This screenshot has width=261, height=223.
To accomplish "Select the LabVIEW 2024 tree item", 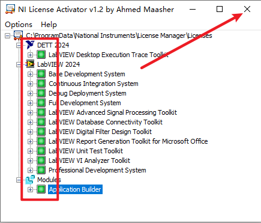I will tap(58, 64).
